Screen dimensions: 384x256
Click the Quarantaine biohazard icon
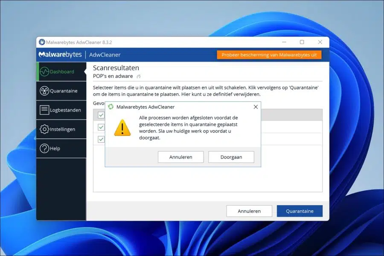click(x=44, y=91)
